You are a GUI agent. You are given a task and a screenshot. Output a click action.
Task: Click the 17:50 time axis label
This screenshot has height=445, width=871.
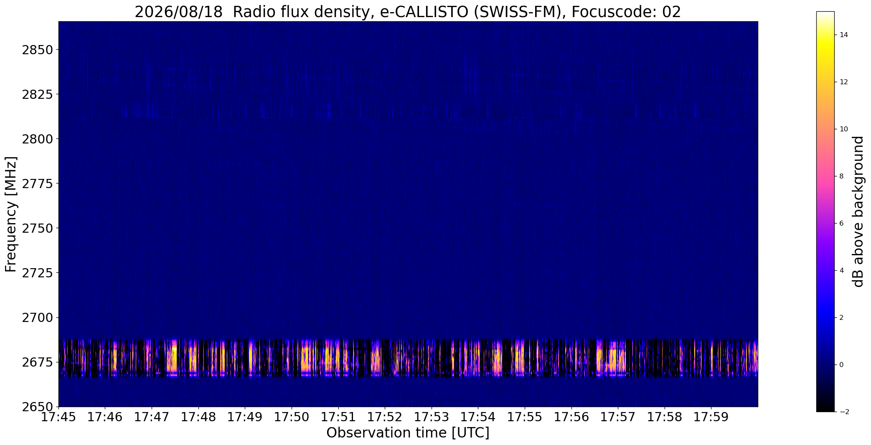point(292,417)
